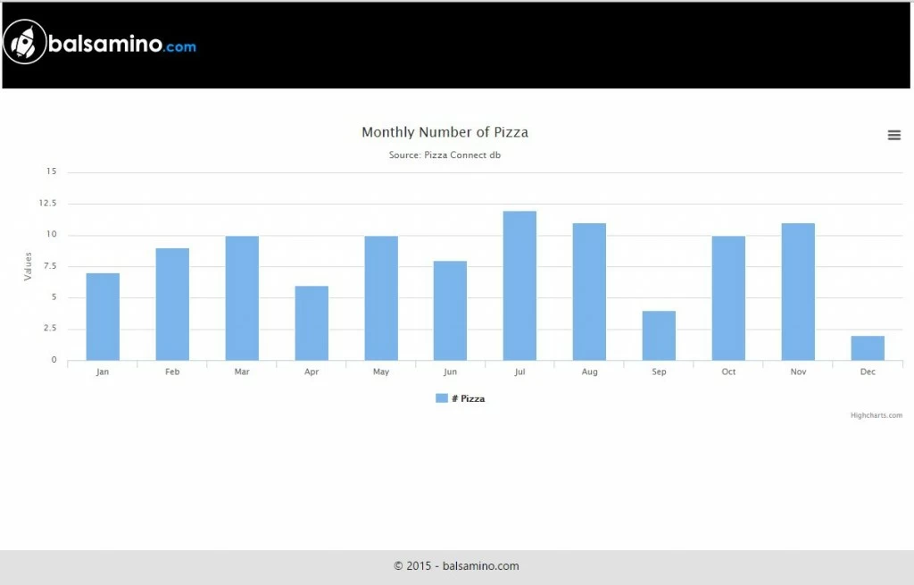Viewport: 914px width, 585px height.
Task: Click the Jun x-axis label
Action: point(450,372)
